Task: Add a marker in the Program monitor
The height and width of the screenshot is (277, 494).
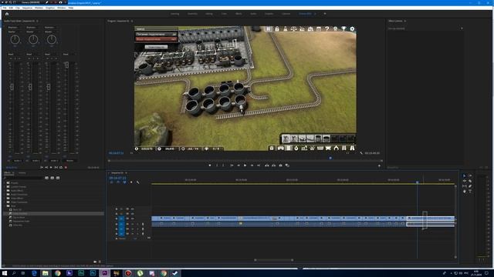Action: (210, 165)
